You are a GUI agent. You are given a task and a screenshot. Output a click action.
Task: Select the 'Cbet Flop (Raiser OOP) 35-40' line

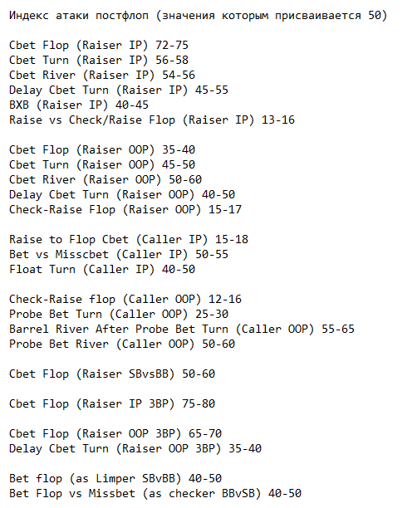click(x=102, y=149)
